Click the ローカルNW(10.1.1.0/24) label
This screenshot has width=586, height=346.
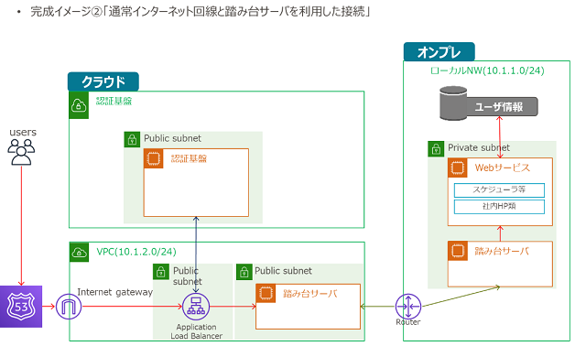487,70
